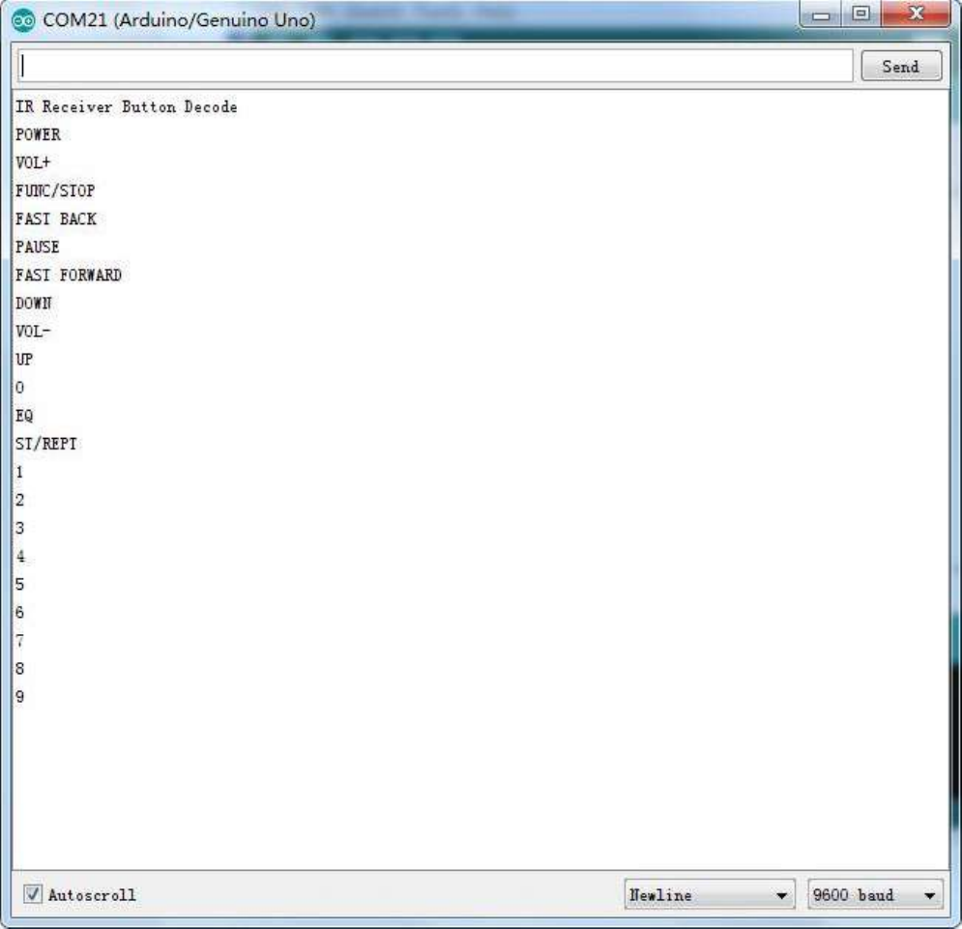962x929 pixels.
Task: Toggle the Autoscroll checkbox
Action: (x=33, y=894)
